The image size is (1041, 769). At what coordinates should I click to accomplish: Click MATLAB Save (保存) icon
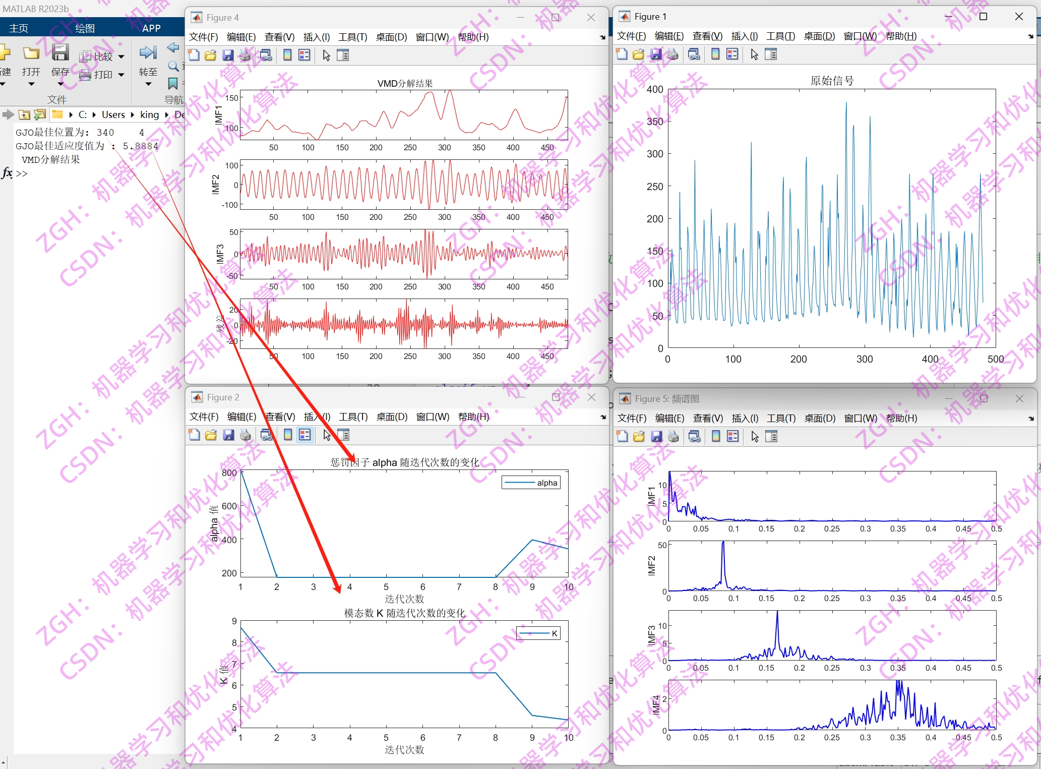(60, 53)
